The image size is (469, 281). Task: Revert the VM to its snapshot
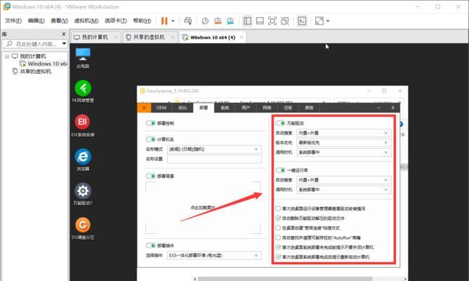pyautogui.click(x=218, y=20)
